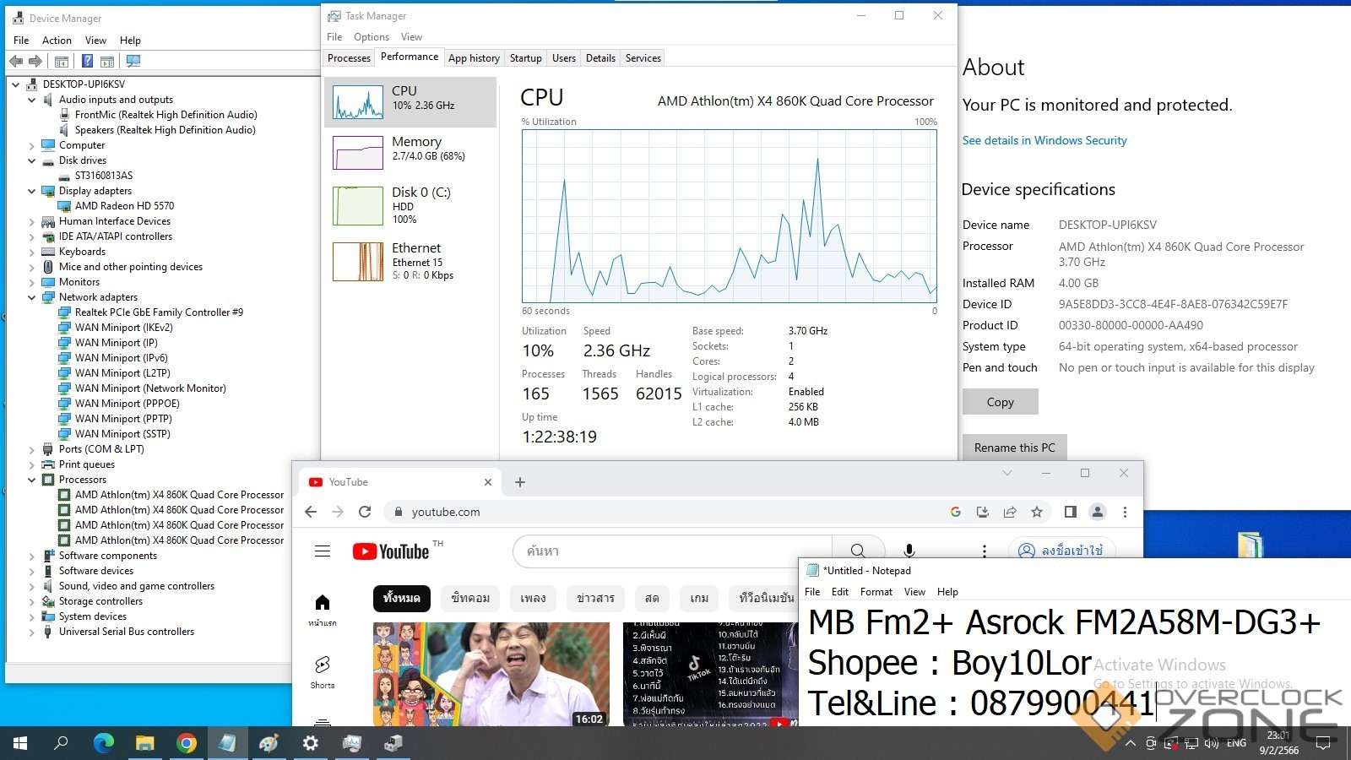The height and width of the screenshot is (760, 1351).
Task: Collapse the Network adapters tree node
Action: (x=32, y=297)
